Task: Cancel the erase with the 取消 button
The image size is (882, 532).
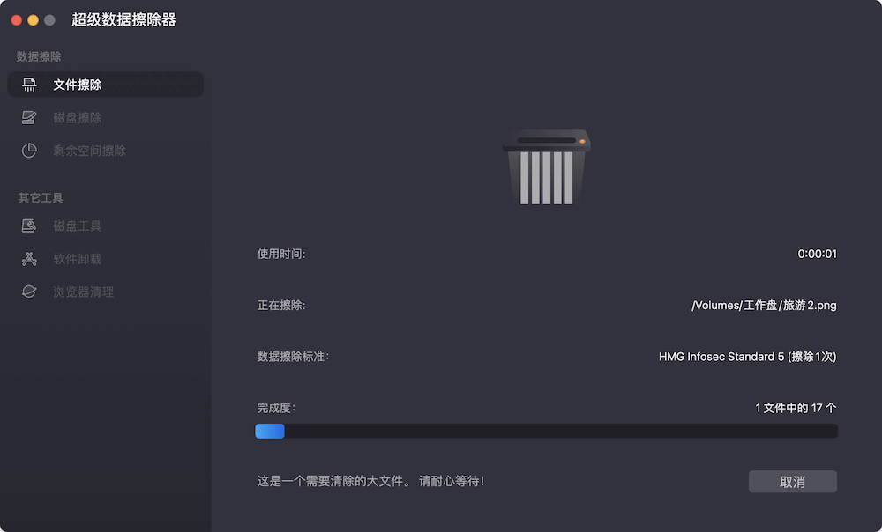Action: click(x=792, y=481)
